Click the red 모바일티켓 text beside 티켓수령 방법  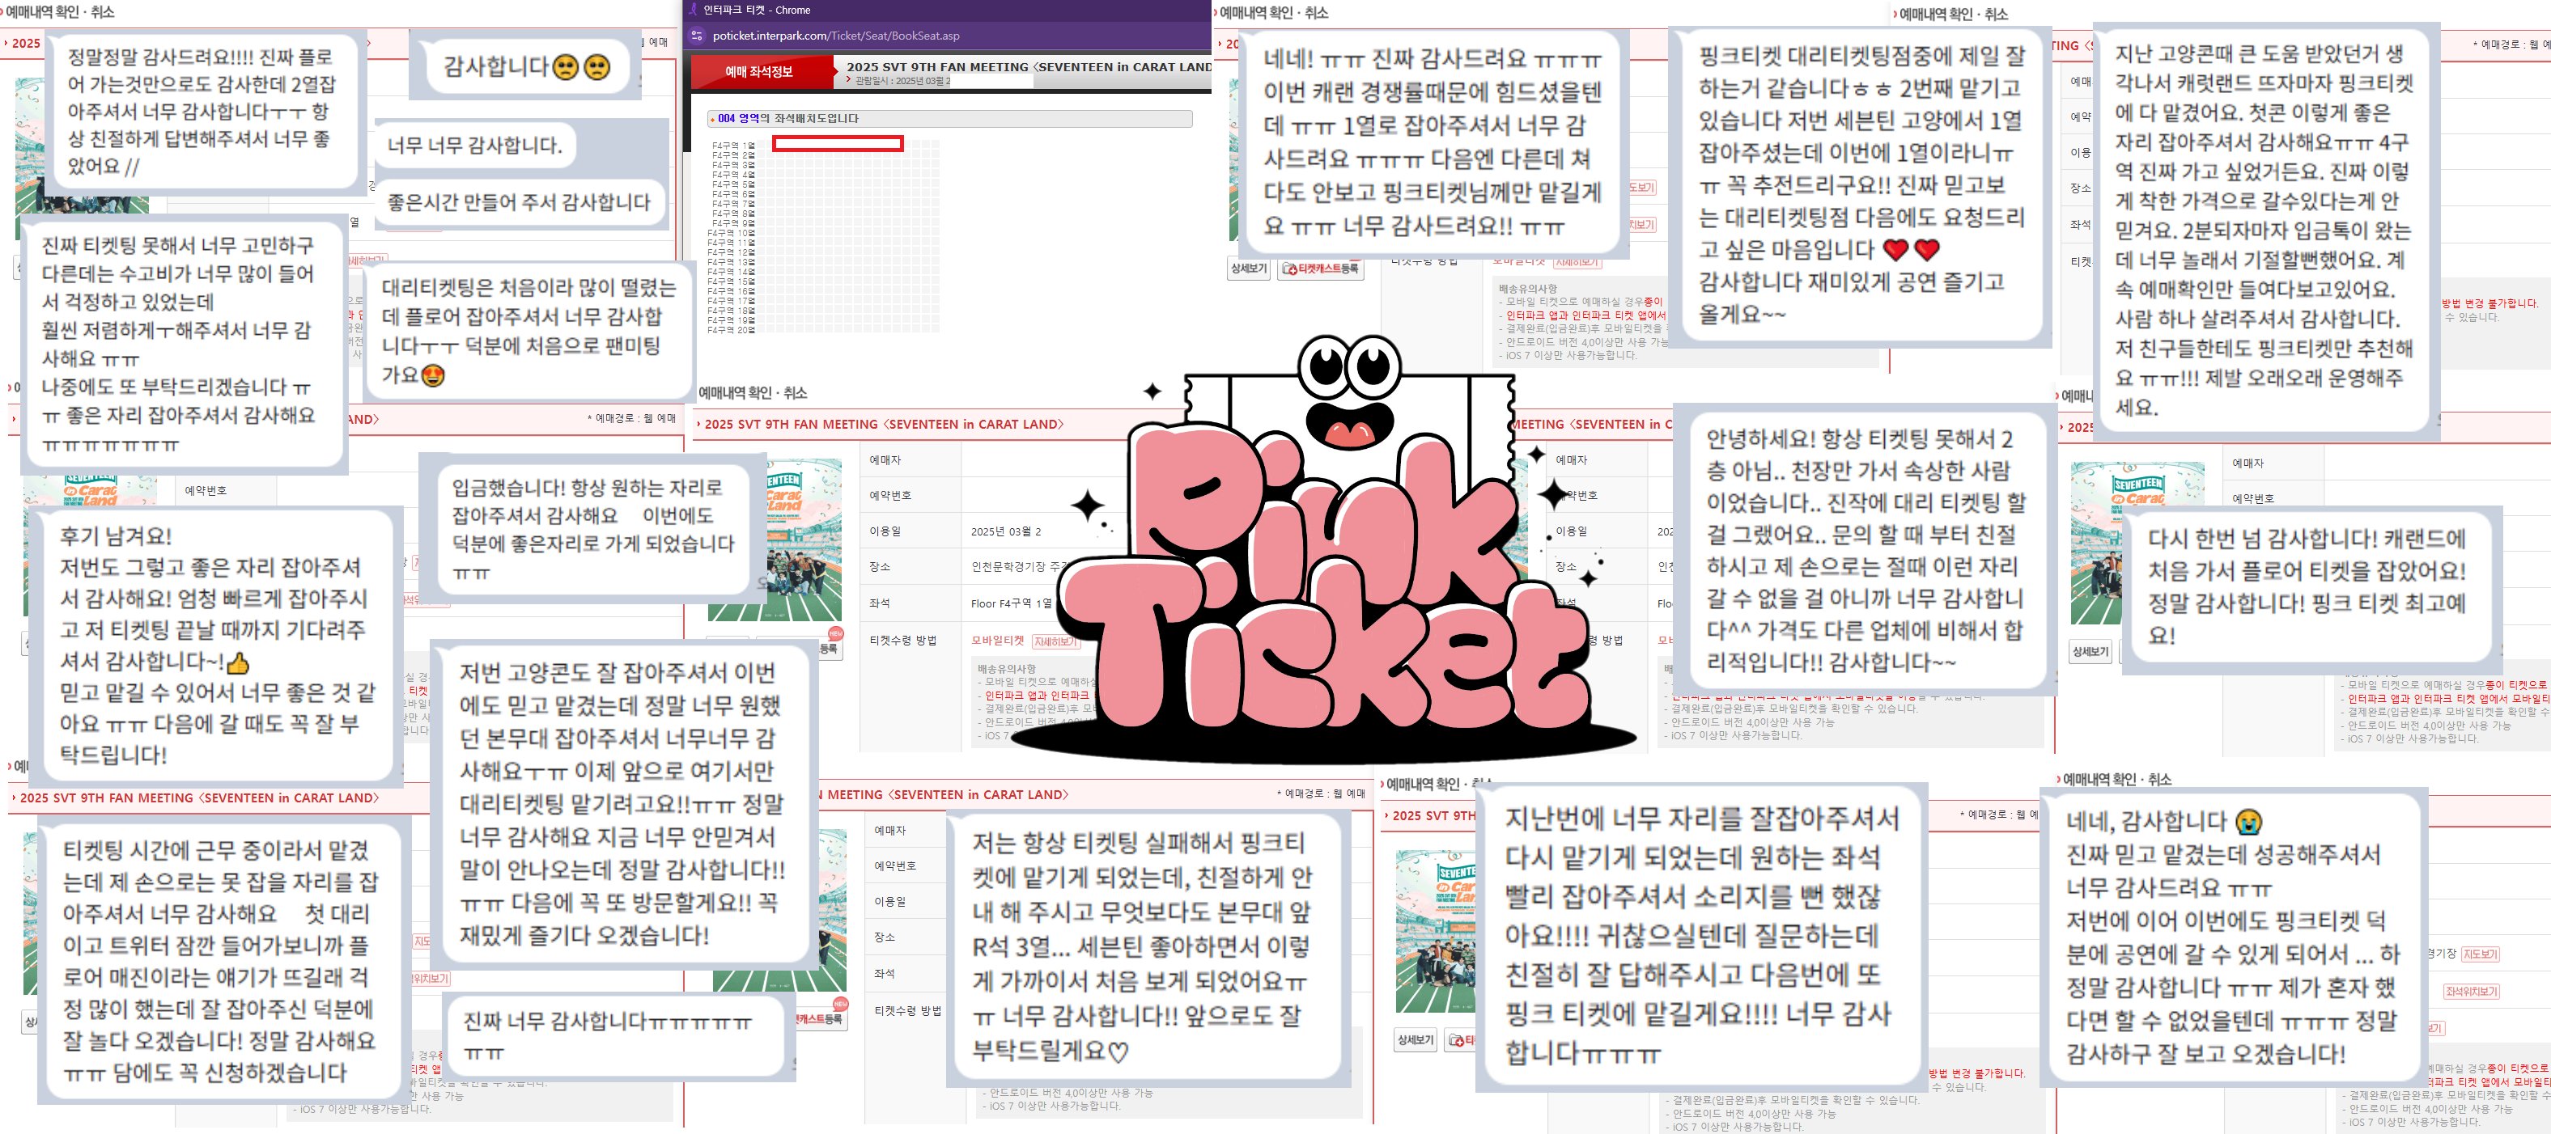click(997, 641)
